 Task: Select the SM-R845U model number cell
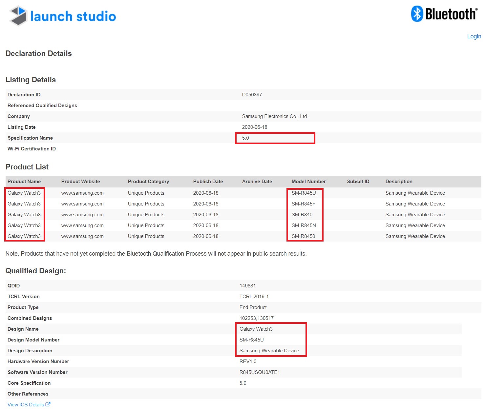[304, 193]
